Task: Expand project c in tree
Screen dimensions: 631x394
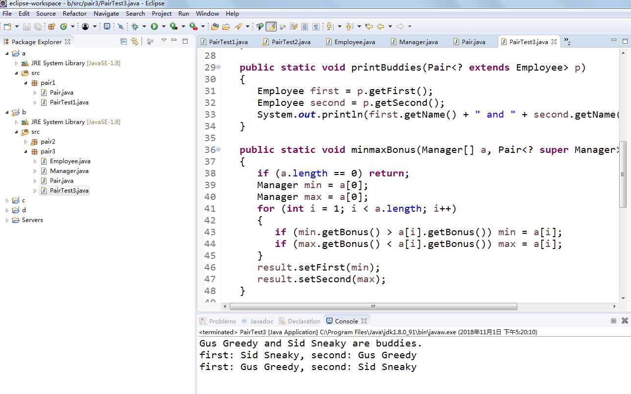Action: tap(7, 200)
